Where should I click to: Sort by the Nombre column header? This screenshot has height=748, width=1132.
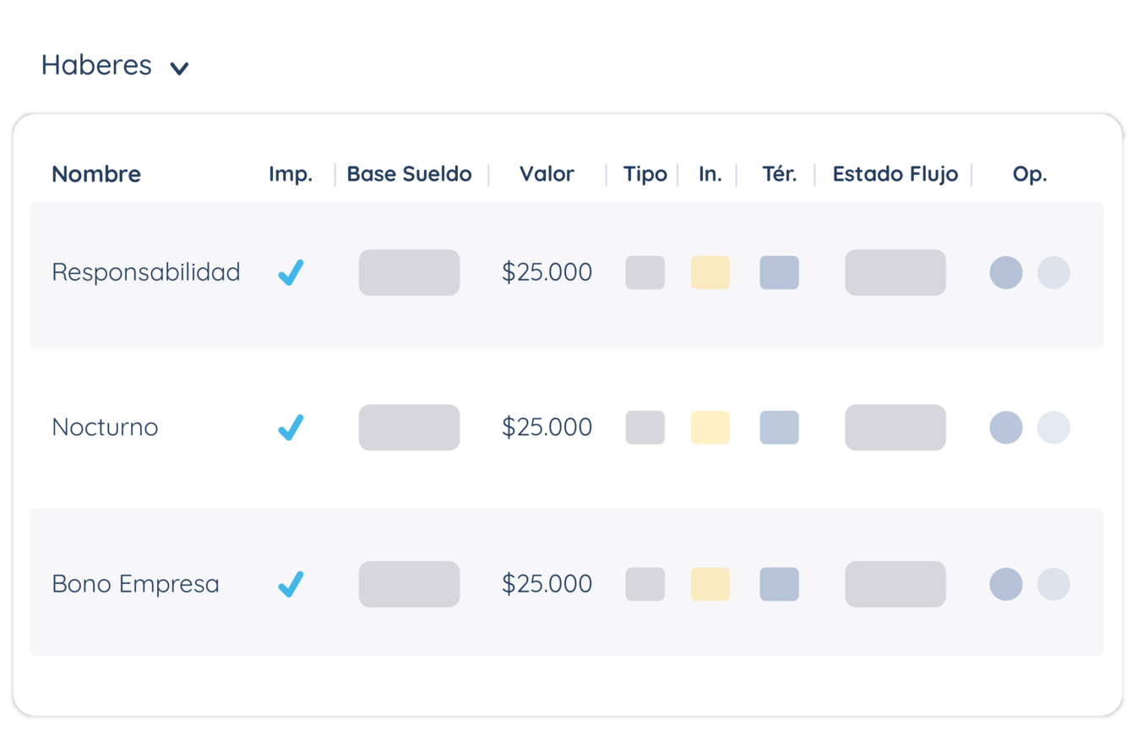[x=96, y=174]
